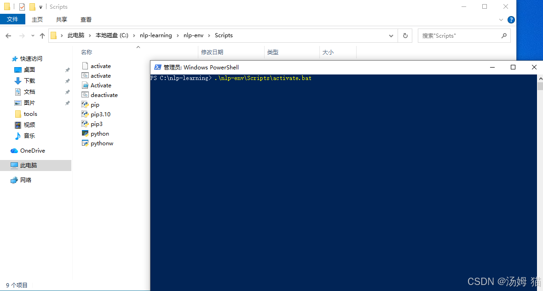Image resolution: width=543 pixels, height=291 pixels.
Task: Go up one folder level
Action: coord(42,36)
